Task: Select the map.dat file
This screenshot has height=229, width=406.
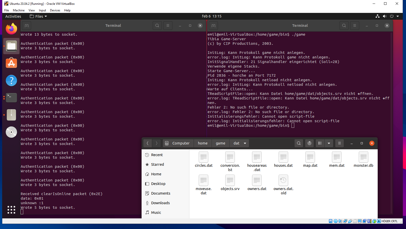Action: click(310, 159)
